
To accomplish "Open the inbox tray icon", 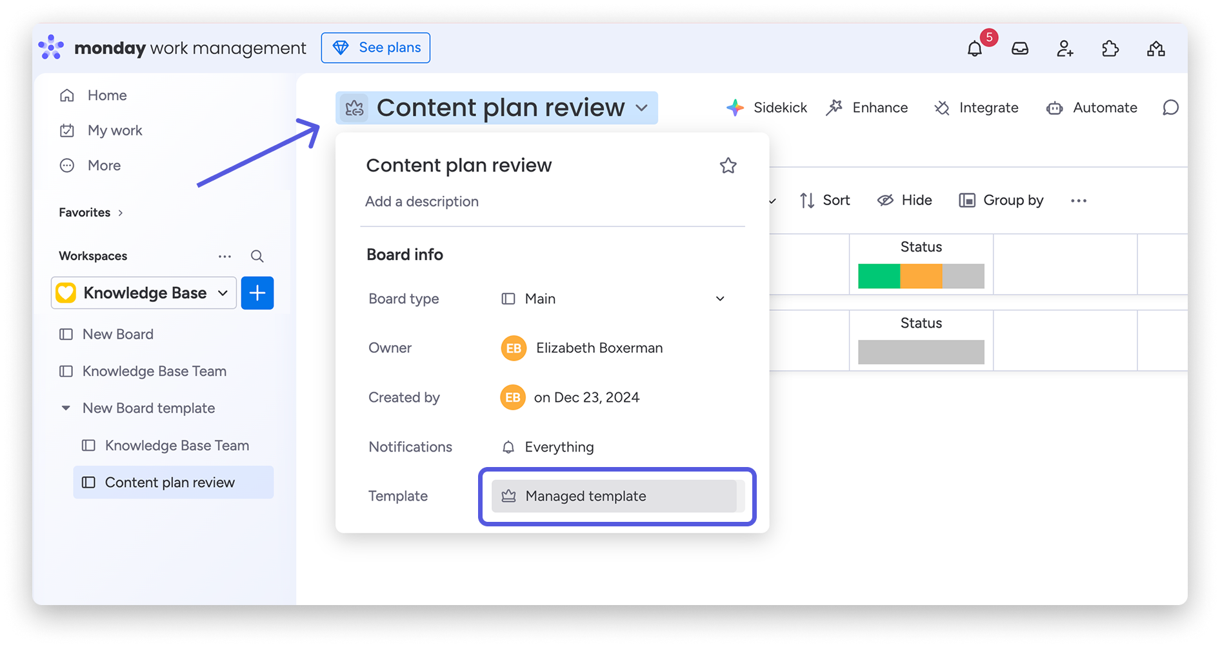I will coord(1020,48).
